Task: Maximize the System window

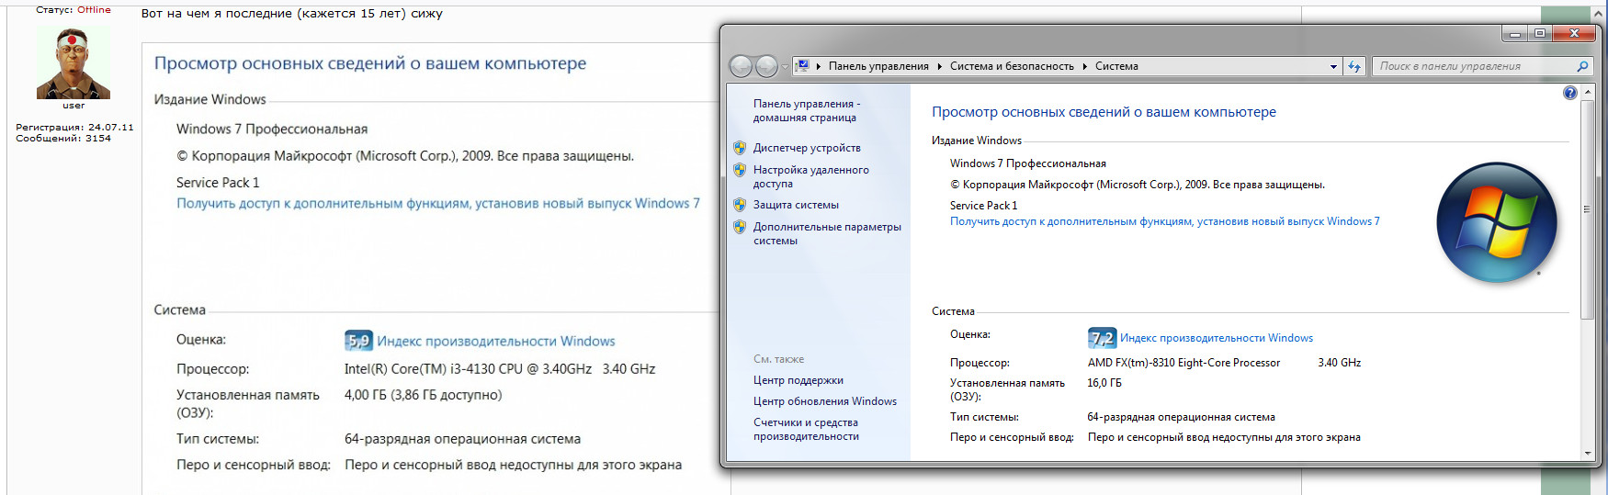Action: pos(1540,33)
